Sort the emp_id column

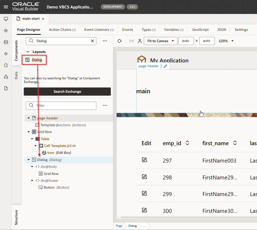187,143
